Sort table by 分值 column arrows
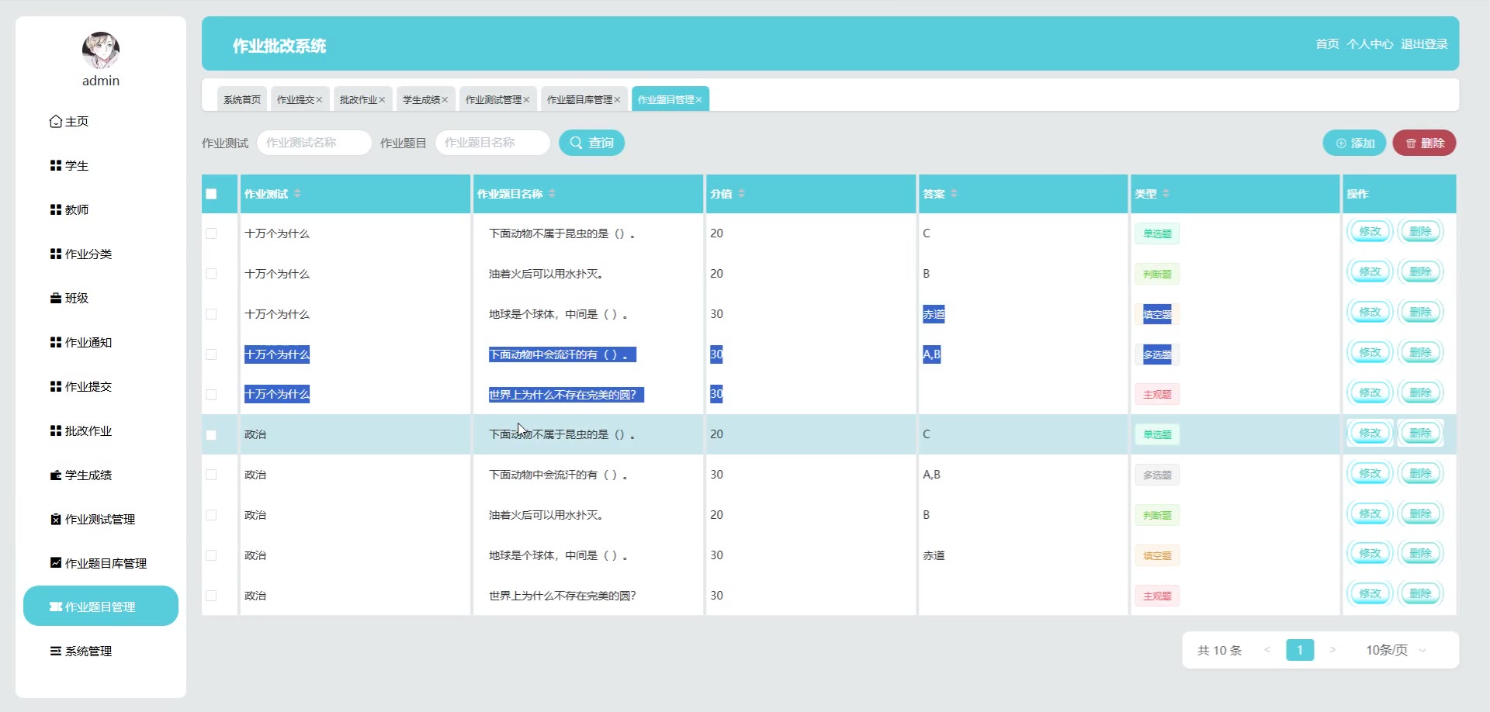Viewport: 1490px width, 712px height. click(741, 194)
